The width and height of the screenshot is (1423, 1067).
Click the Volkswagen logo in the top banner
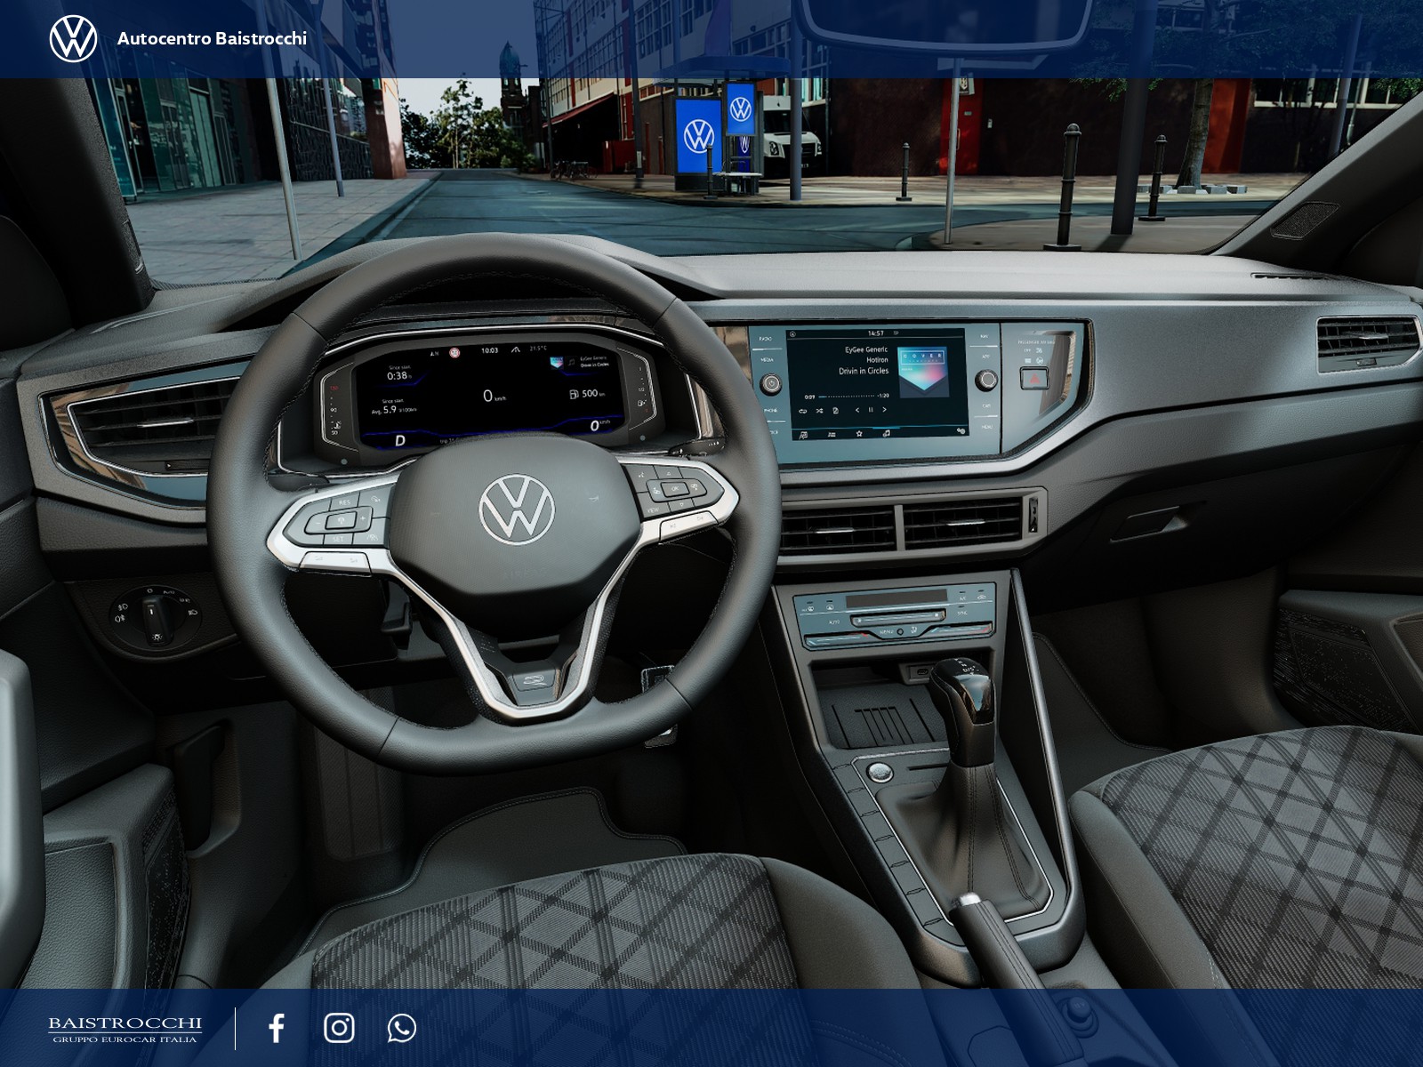(73, 38)
